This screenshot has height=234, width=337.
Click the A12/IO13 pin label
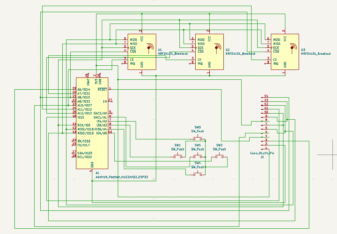coord(85,113)
